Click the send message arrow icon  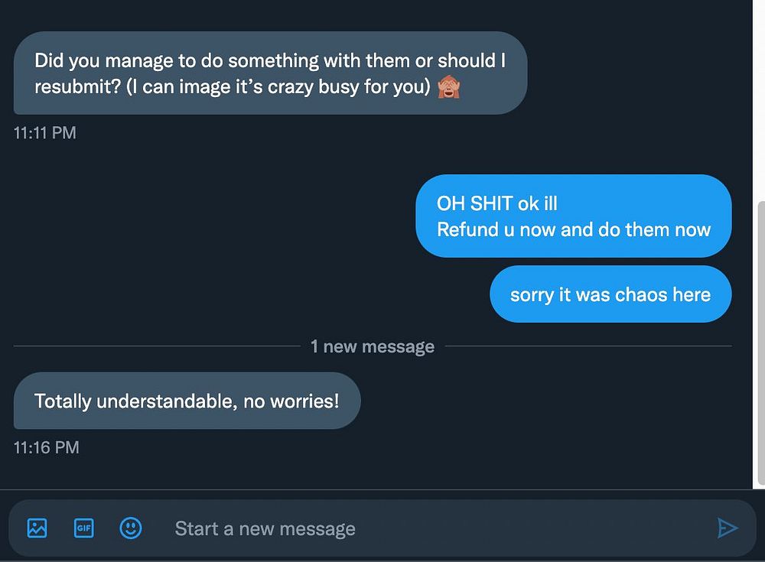click(x=727, y=528)
